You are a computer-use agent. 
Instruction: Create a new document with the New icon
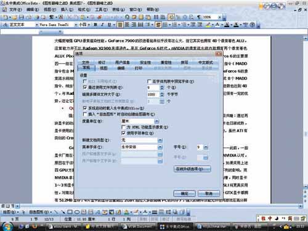[6, 17]
